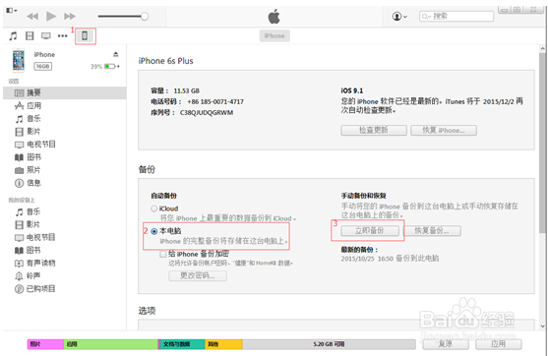Viewport: 548px width, 356px height.
Task: Open 音乐 under On My Device
Action: 64,211
